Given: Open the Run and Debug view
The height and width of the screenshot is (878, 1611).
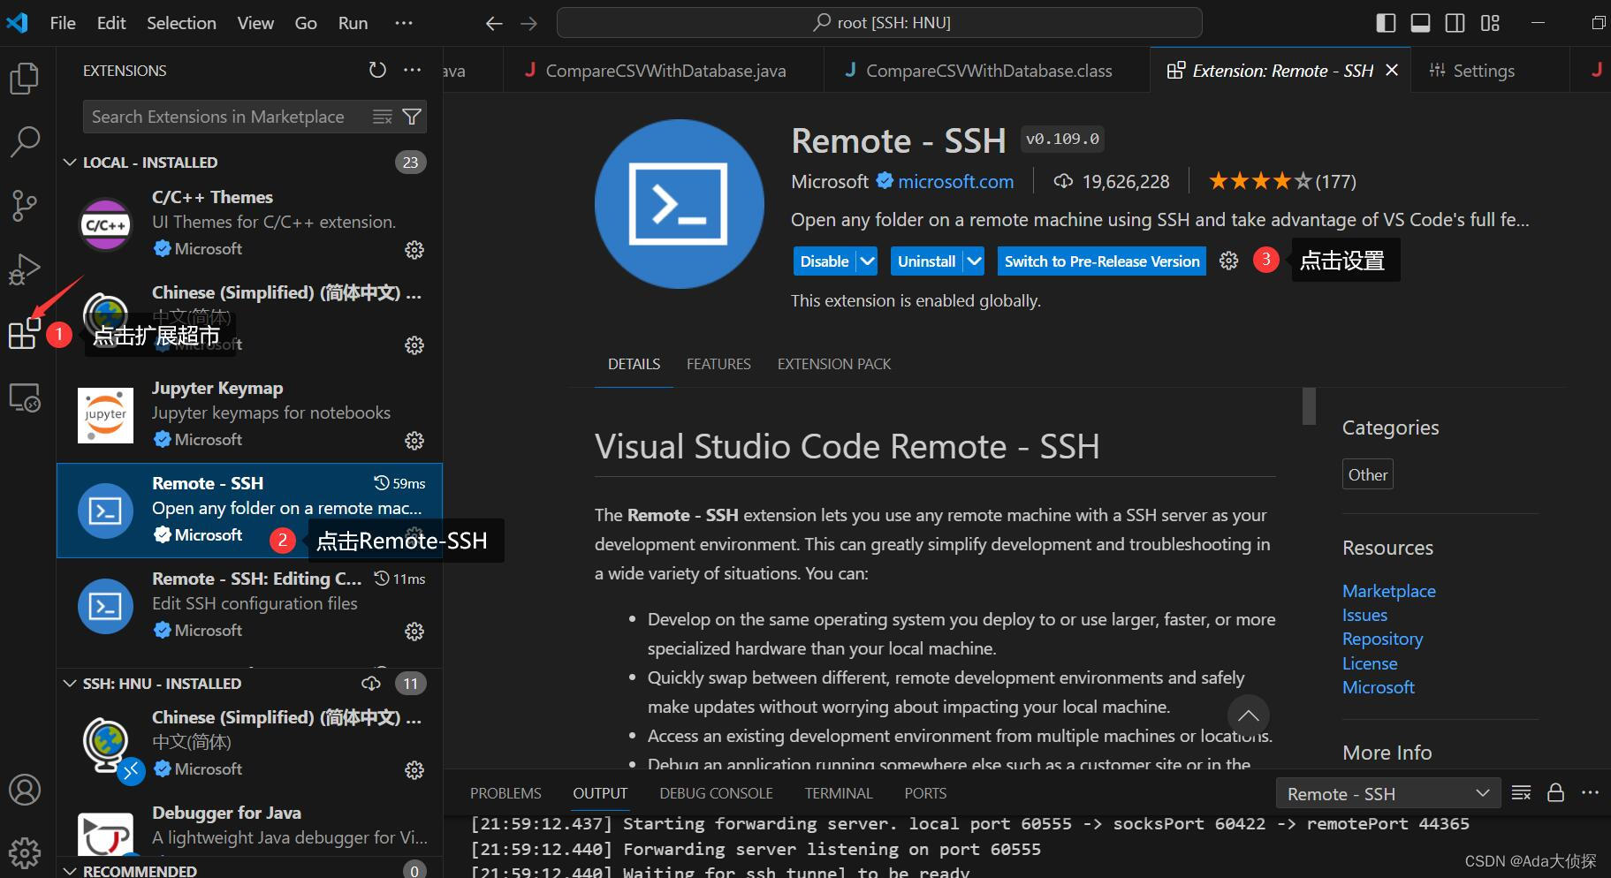Looking at the screenshot, I should pos(26,269).
